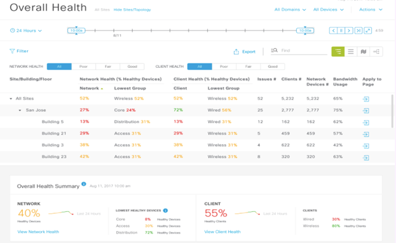Image resolution: width=396 pixels, height=243 pixels.
Task: Apply Building 5 to page icon
Action: tap(365, 122)
